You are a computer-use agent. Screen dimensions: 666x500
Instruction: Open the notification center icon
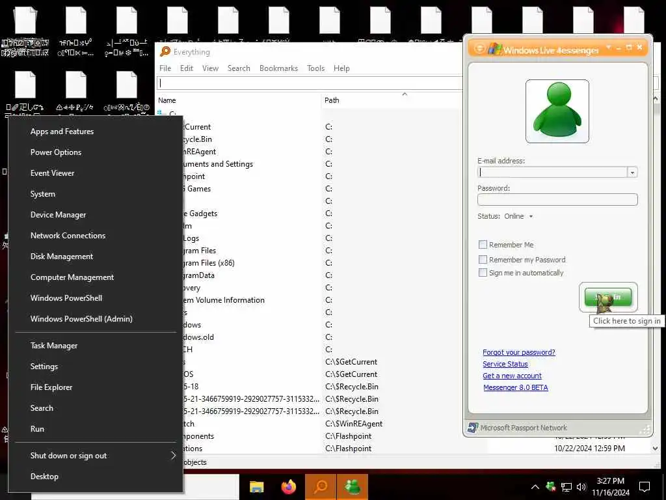(645, 487)
